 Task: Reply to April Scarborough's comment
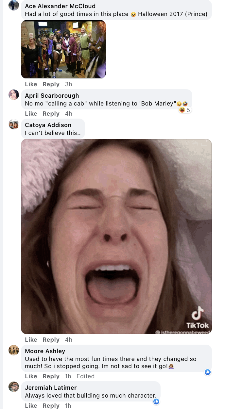51,114
